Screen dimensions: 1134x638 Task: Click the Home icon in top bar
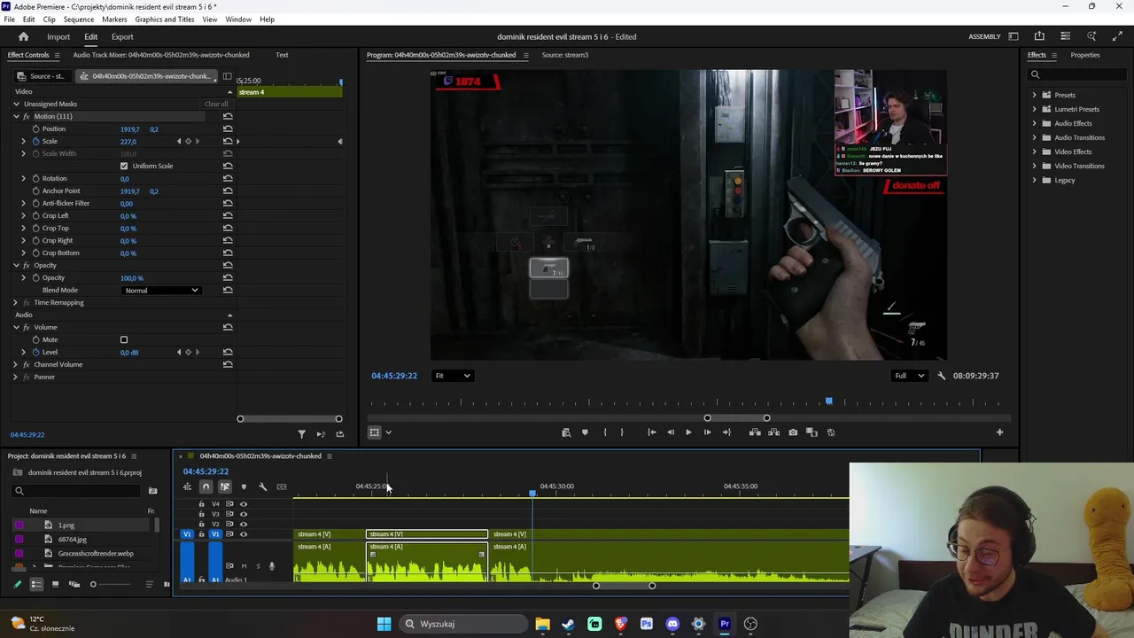(x=24, y=37)
